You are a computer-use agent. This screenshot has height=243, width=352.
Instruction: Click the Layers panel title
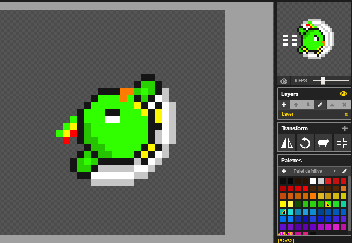tap(290, 94)
